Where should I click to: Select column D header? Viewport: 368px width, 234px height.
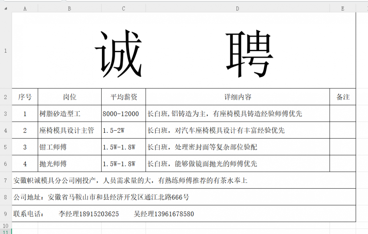pyautogui.click(x=237, y=8)
